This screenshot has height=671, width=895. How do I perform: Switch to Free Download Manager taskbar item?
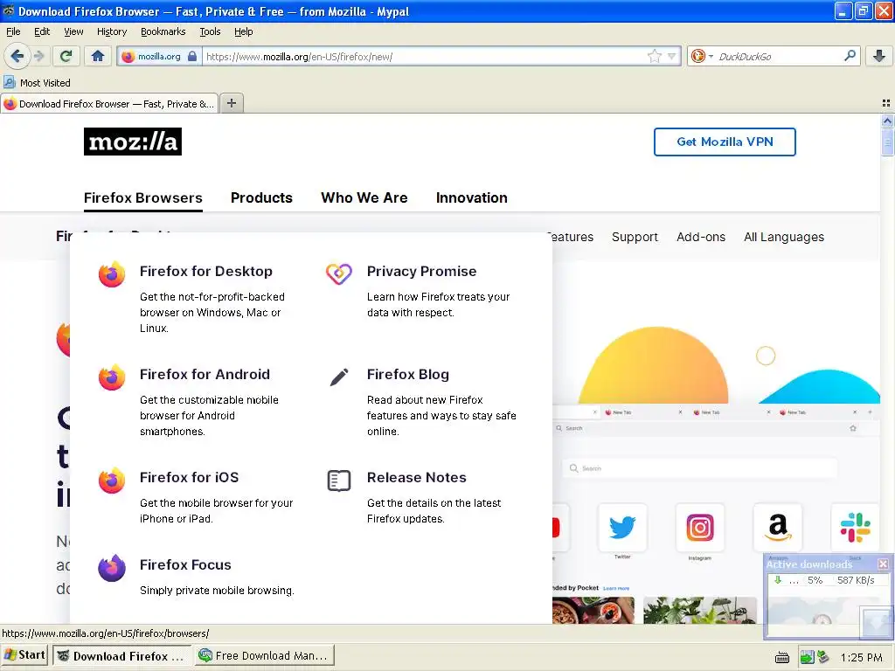point(264,655)
